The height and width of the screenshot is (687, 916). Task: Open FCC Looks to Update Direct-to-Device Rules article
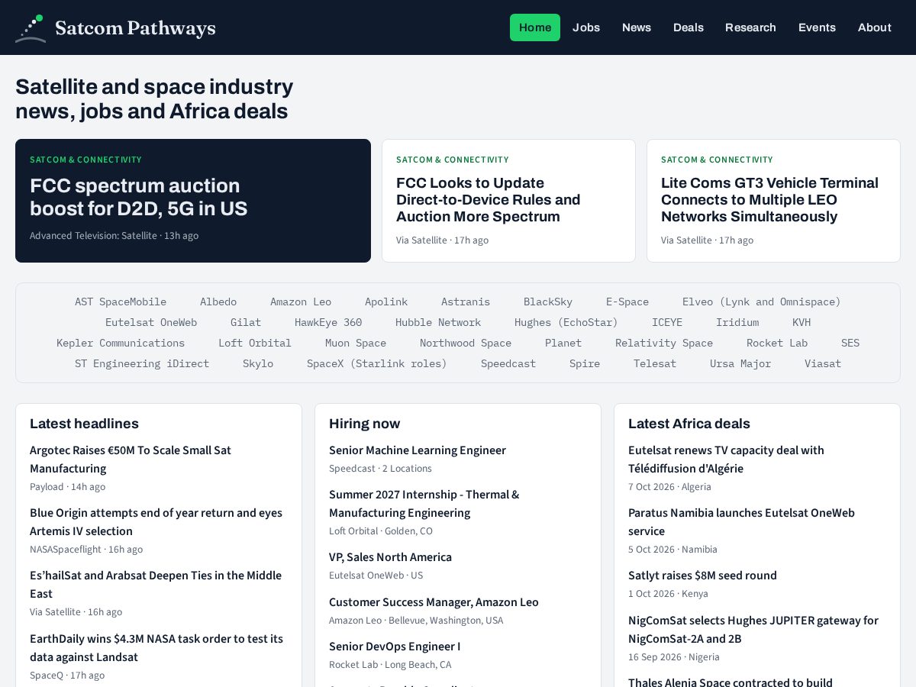click(x=508, y=201)
